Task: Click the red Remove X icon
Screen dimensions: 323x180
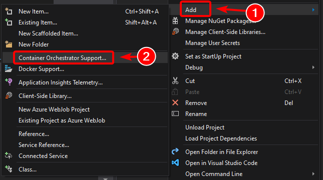Action: click(x=175, y=102)
